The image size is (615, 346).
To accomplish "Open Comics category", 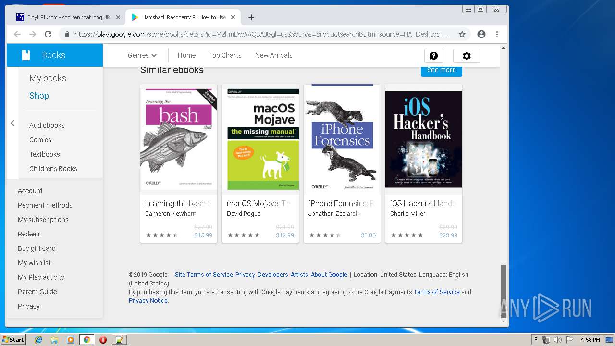I will coord(40,140).
